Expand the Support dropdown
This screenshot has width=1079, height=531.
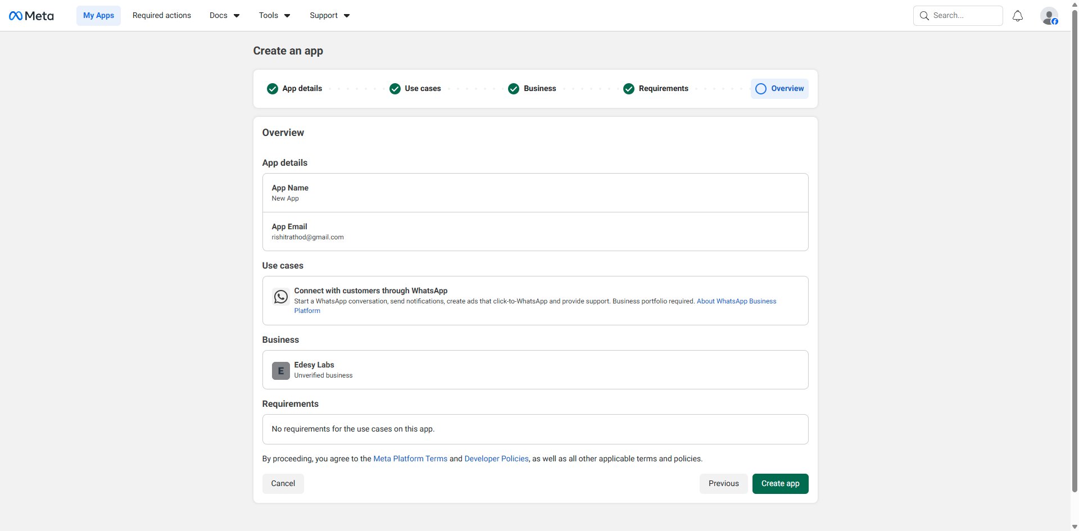330,16
